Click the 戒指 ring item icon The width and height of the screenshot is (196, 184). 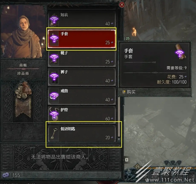54,96
